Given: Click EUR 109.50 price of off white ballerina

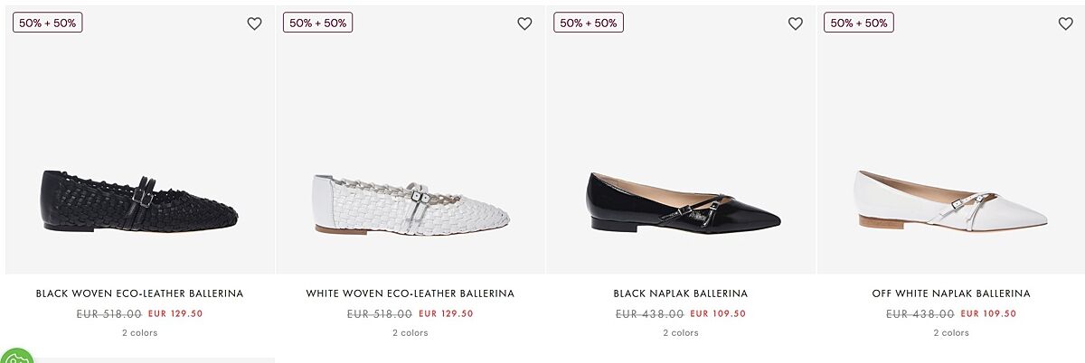Looking at the screenshot, I should tap(988, 314).
